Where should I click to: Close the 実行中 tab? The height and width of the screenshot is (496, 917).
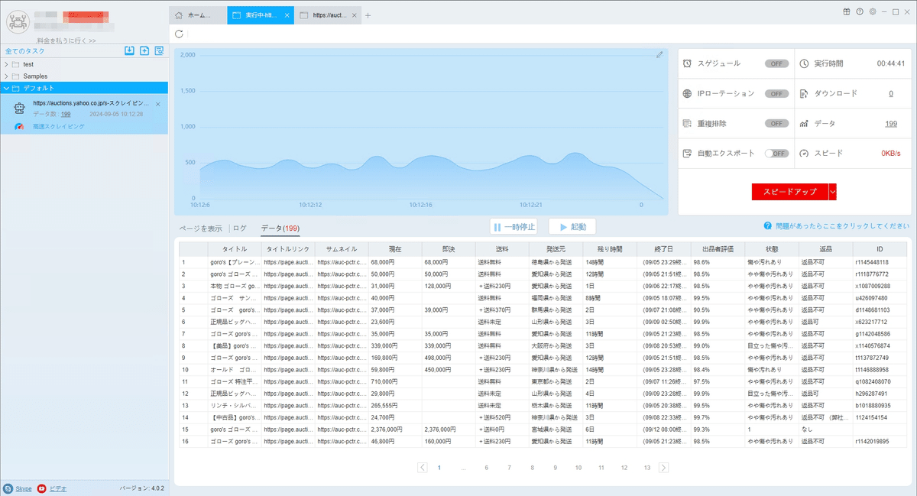[x=287, y=15]
